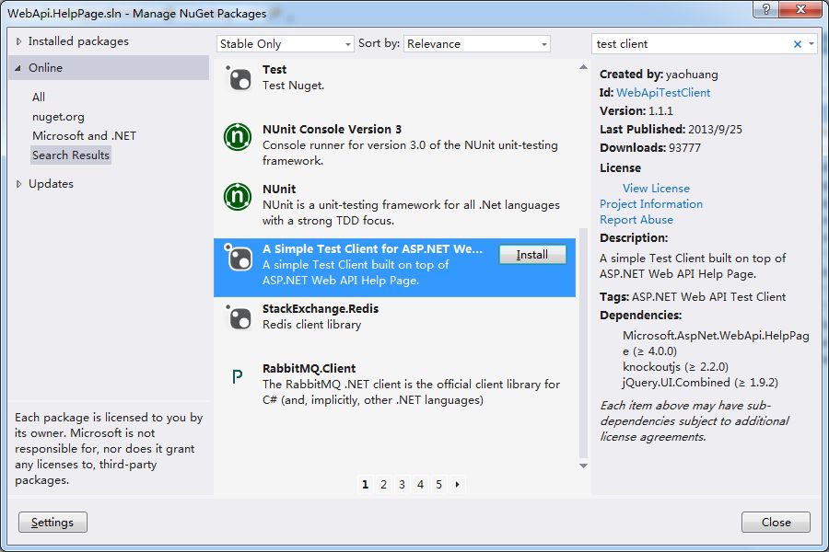Click the Redis client library description
Image resolution: width=829 pixels, height=552 pixels.
(x=312, y=325)
